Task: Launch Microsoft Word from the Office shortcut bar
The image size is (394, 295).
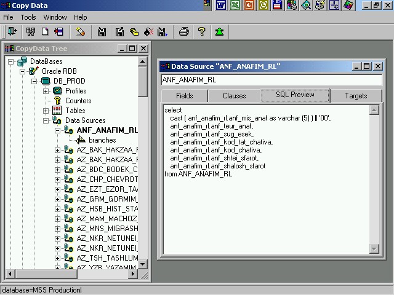Action: coord(220,6)
